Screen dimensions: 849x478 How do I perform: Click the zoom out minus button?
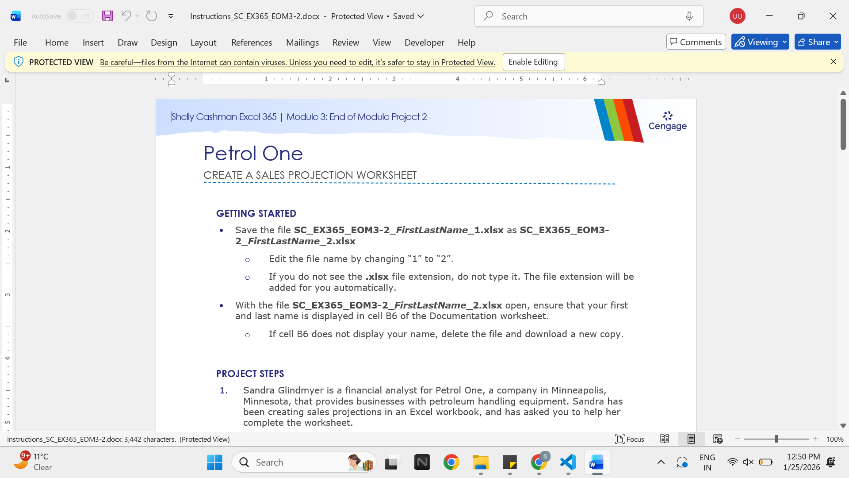pyautogui.click(x=737, y=439)
